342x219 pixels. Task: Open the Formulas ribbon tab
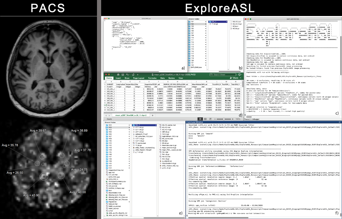[x=153, y=78]
